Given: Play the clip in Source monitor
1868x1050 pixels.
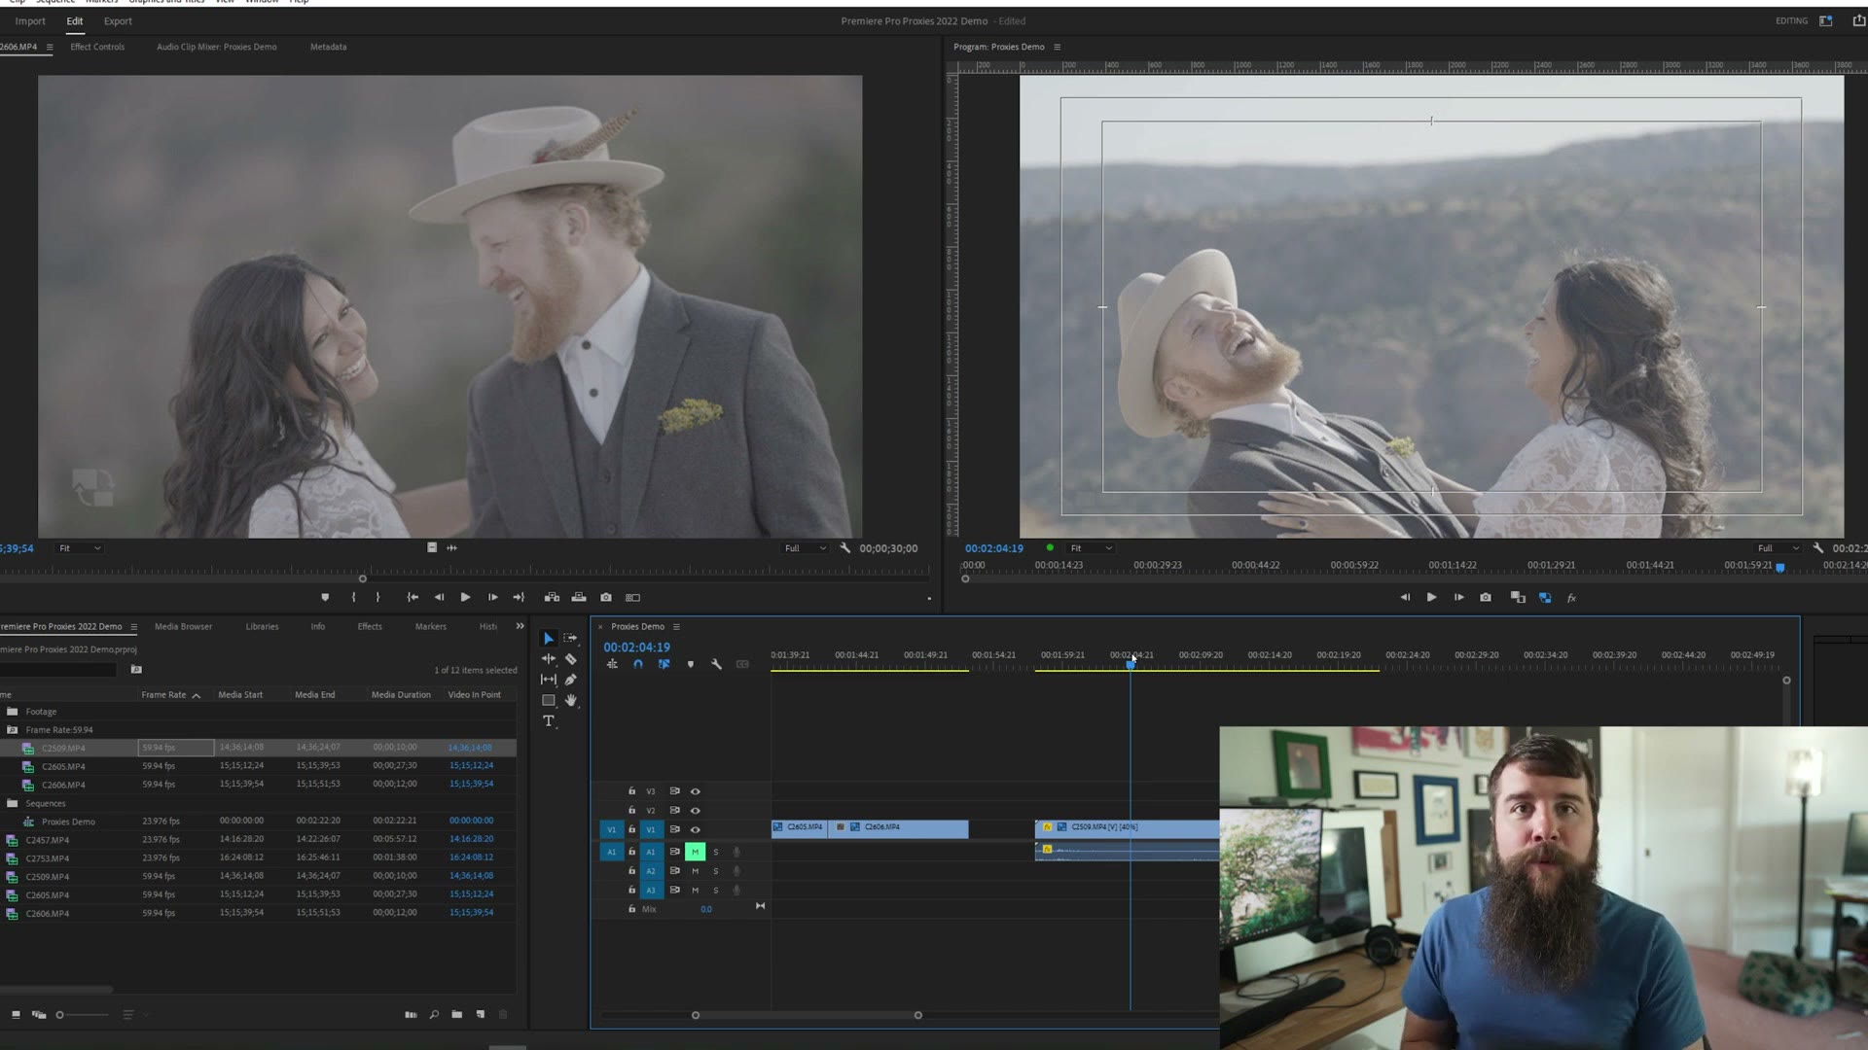Looking at the screenshot, I should (465, 598).
